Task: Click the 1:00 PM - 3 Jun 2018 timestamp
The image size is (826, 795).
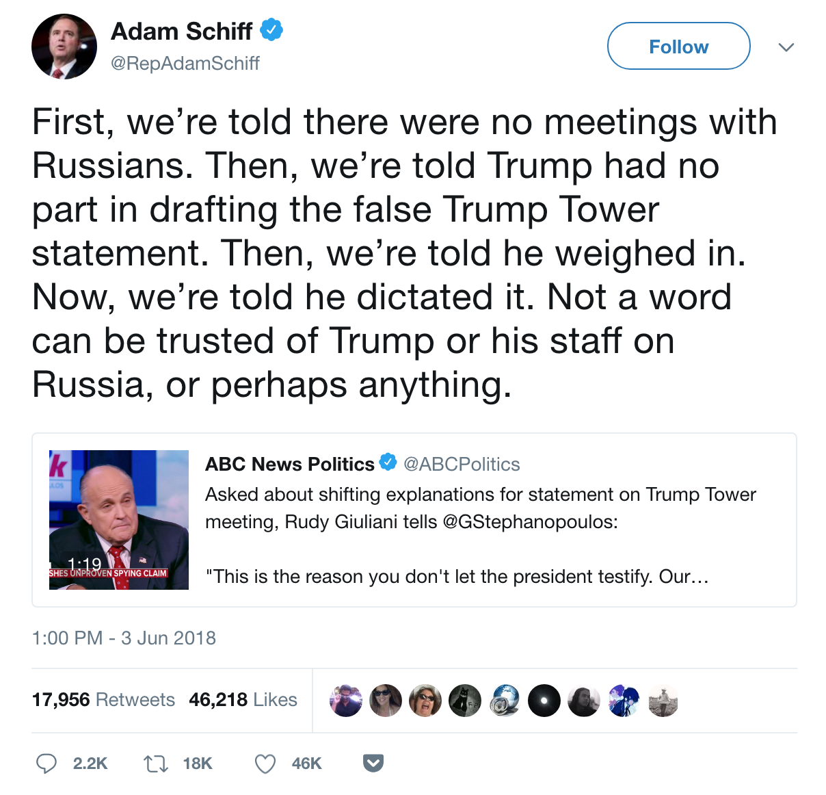Action: tap(124, 638)
